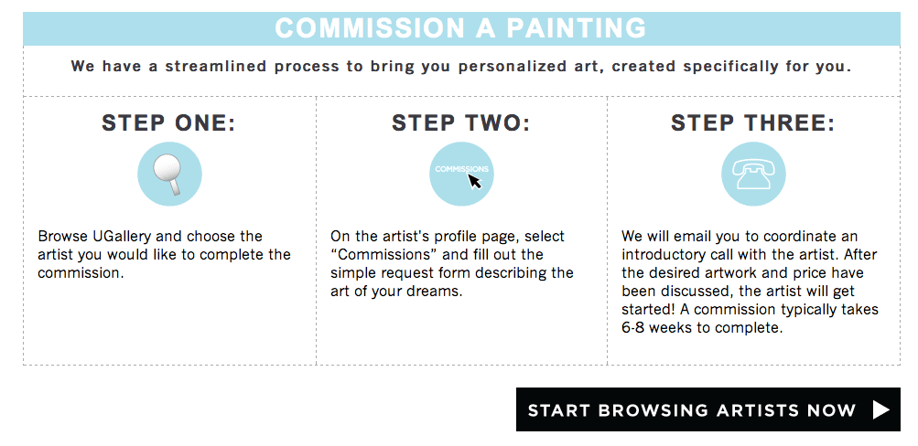Click the 'art of your dreams' text line

tap(396, 292)
